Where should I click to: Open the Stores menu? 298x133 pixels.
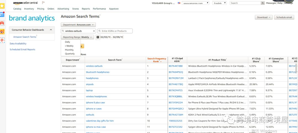tap(75, 9)
